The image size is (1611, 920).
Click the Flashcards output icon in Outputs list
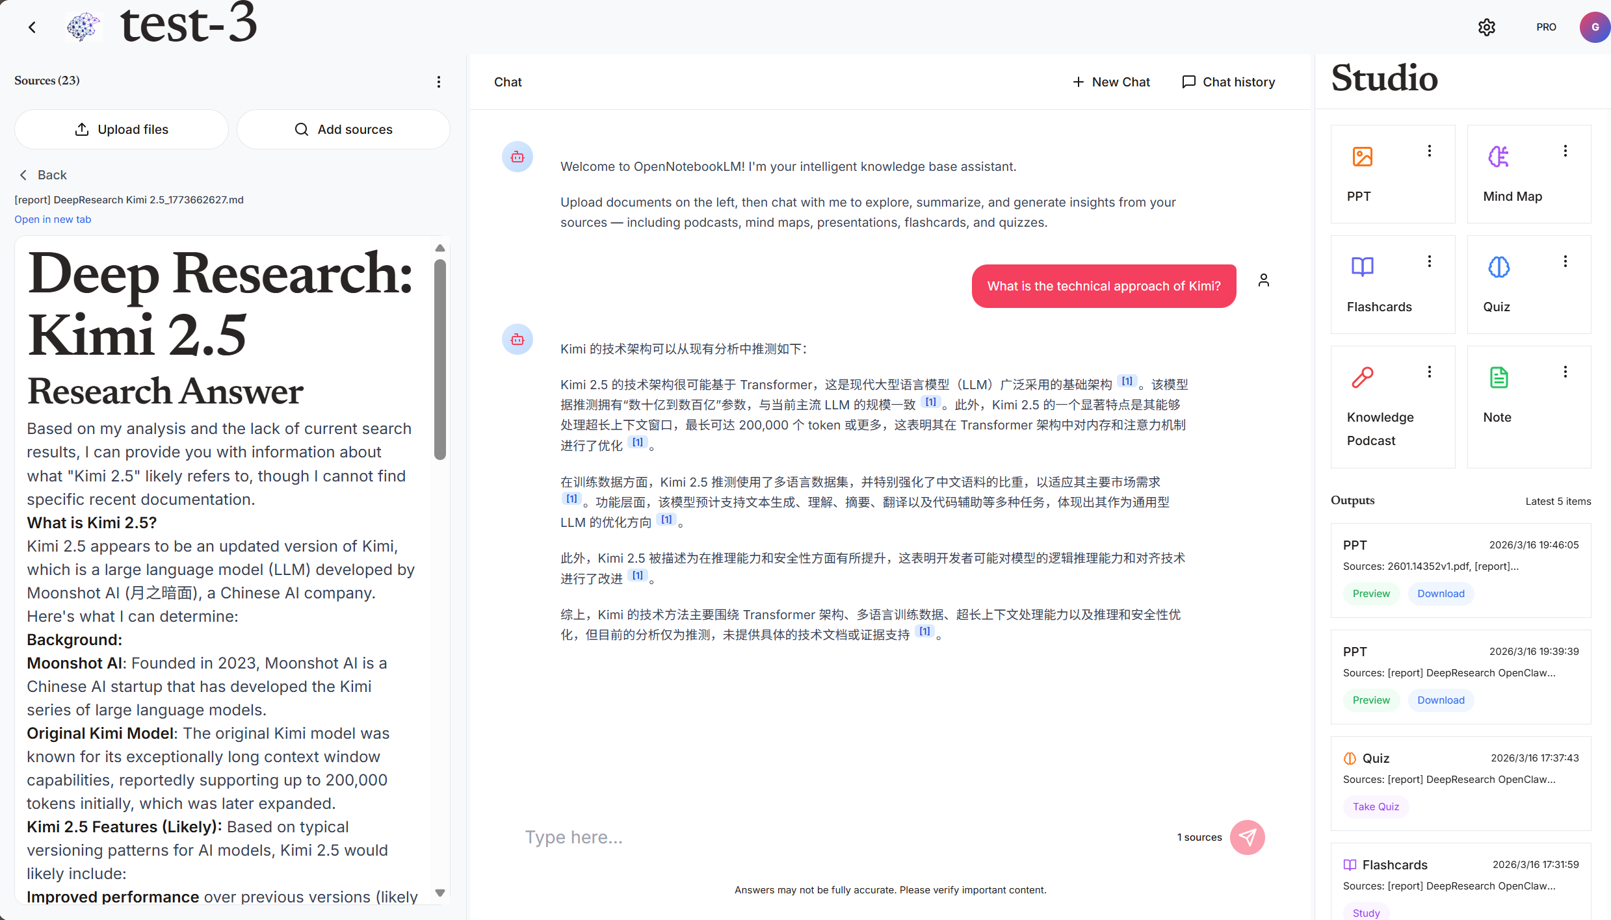click(1350, 865)
